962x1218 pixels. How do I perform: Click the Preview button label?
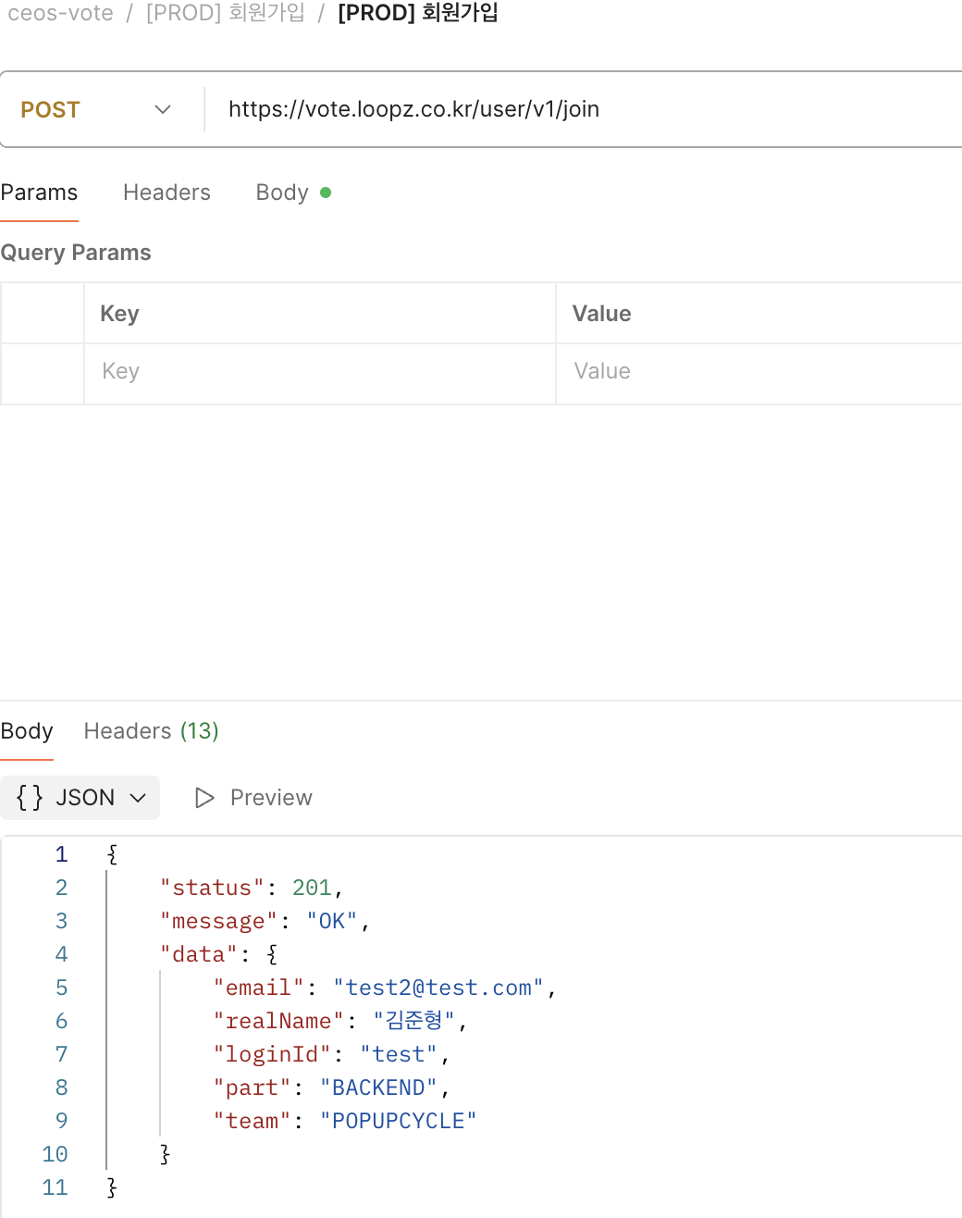click(271, 798)
